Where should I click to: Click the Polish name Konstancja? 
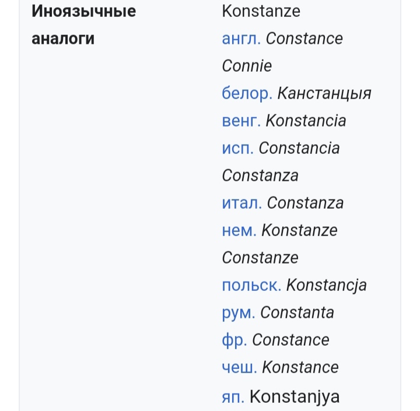click(x=326, y=286)
